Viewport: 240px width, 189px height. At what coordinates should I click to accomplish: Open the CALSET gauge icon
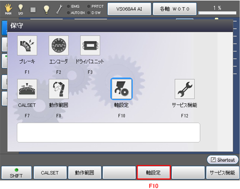[x=27, y=89]
